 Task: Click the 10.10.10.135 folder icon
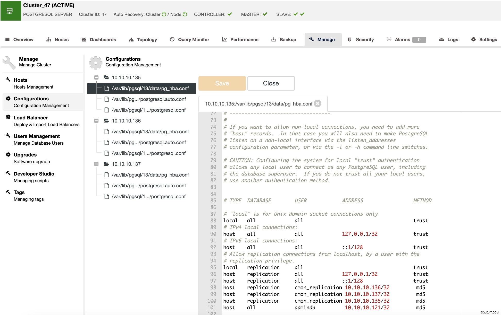pos(106,77)
